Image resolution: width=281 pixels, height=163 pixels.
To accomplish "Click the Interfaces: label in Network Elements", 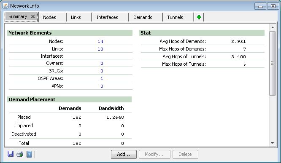I will (x=52, y=56).
